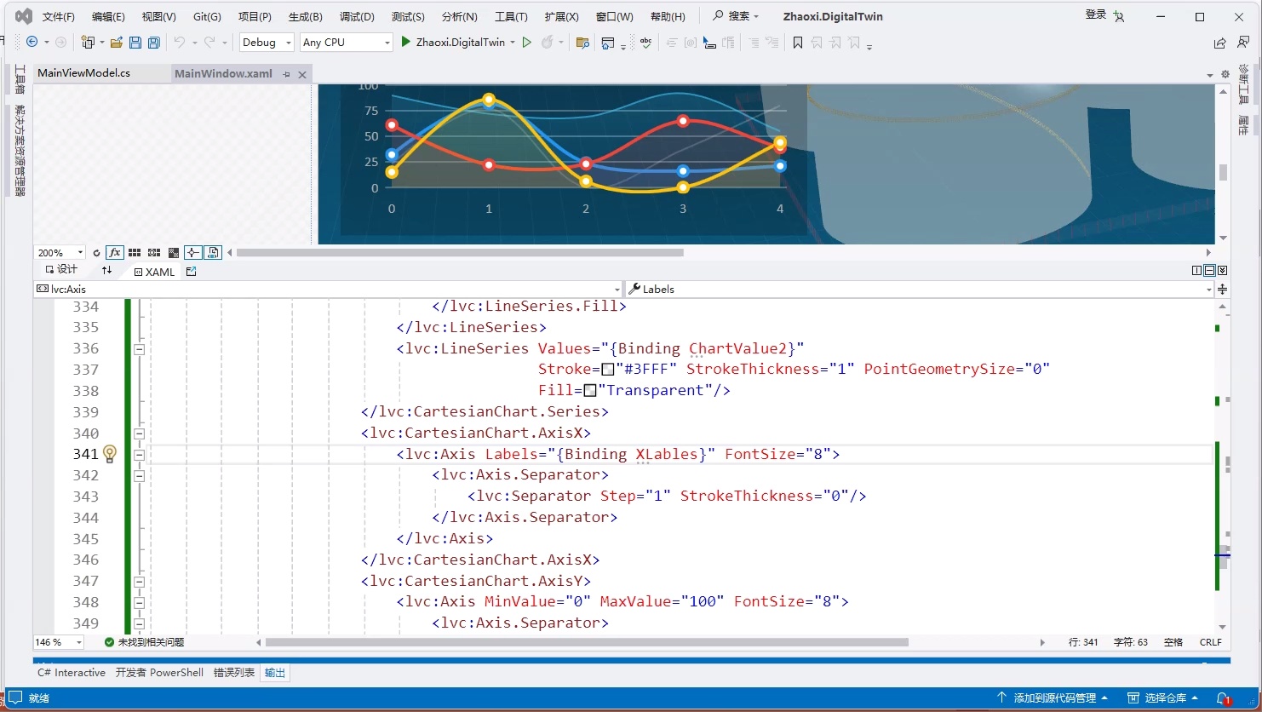Open the 调试(D) menu
The image size is (1262, 712).
(x=357, y=16)
